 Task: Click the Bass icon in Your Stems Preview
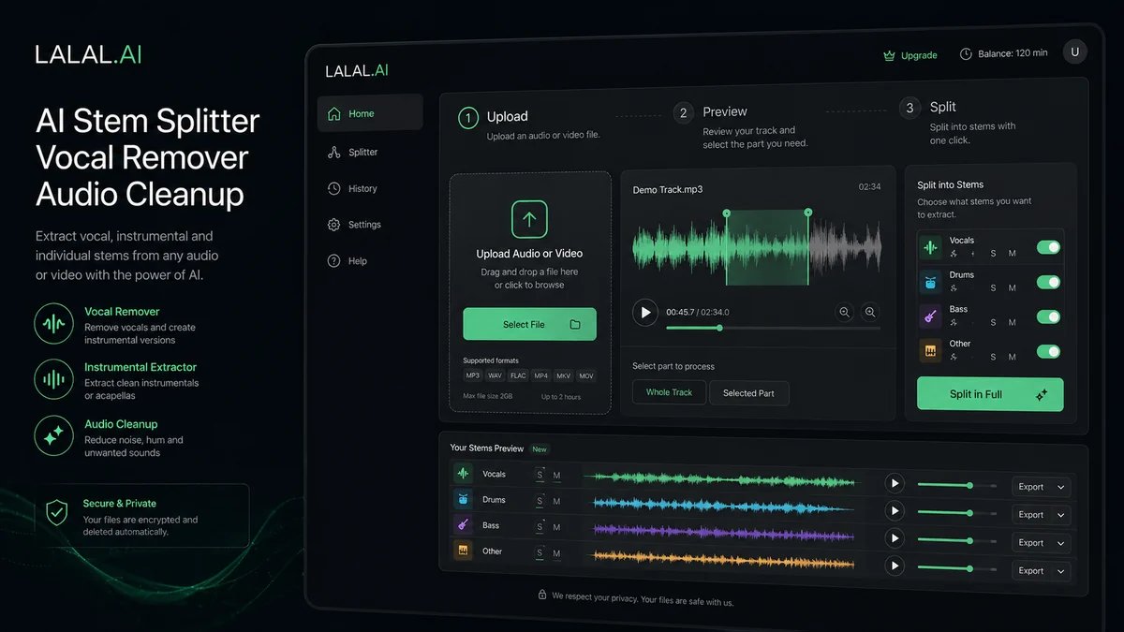coord(463,525)
